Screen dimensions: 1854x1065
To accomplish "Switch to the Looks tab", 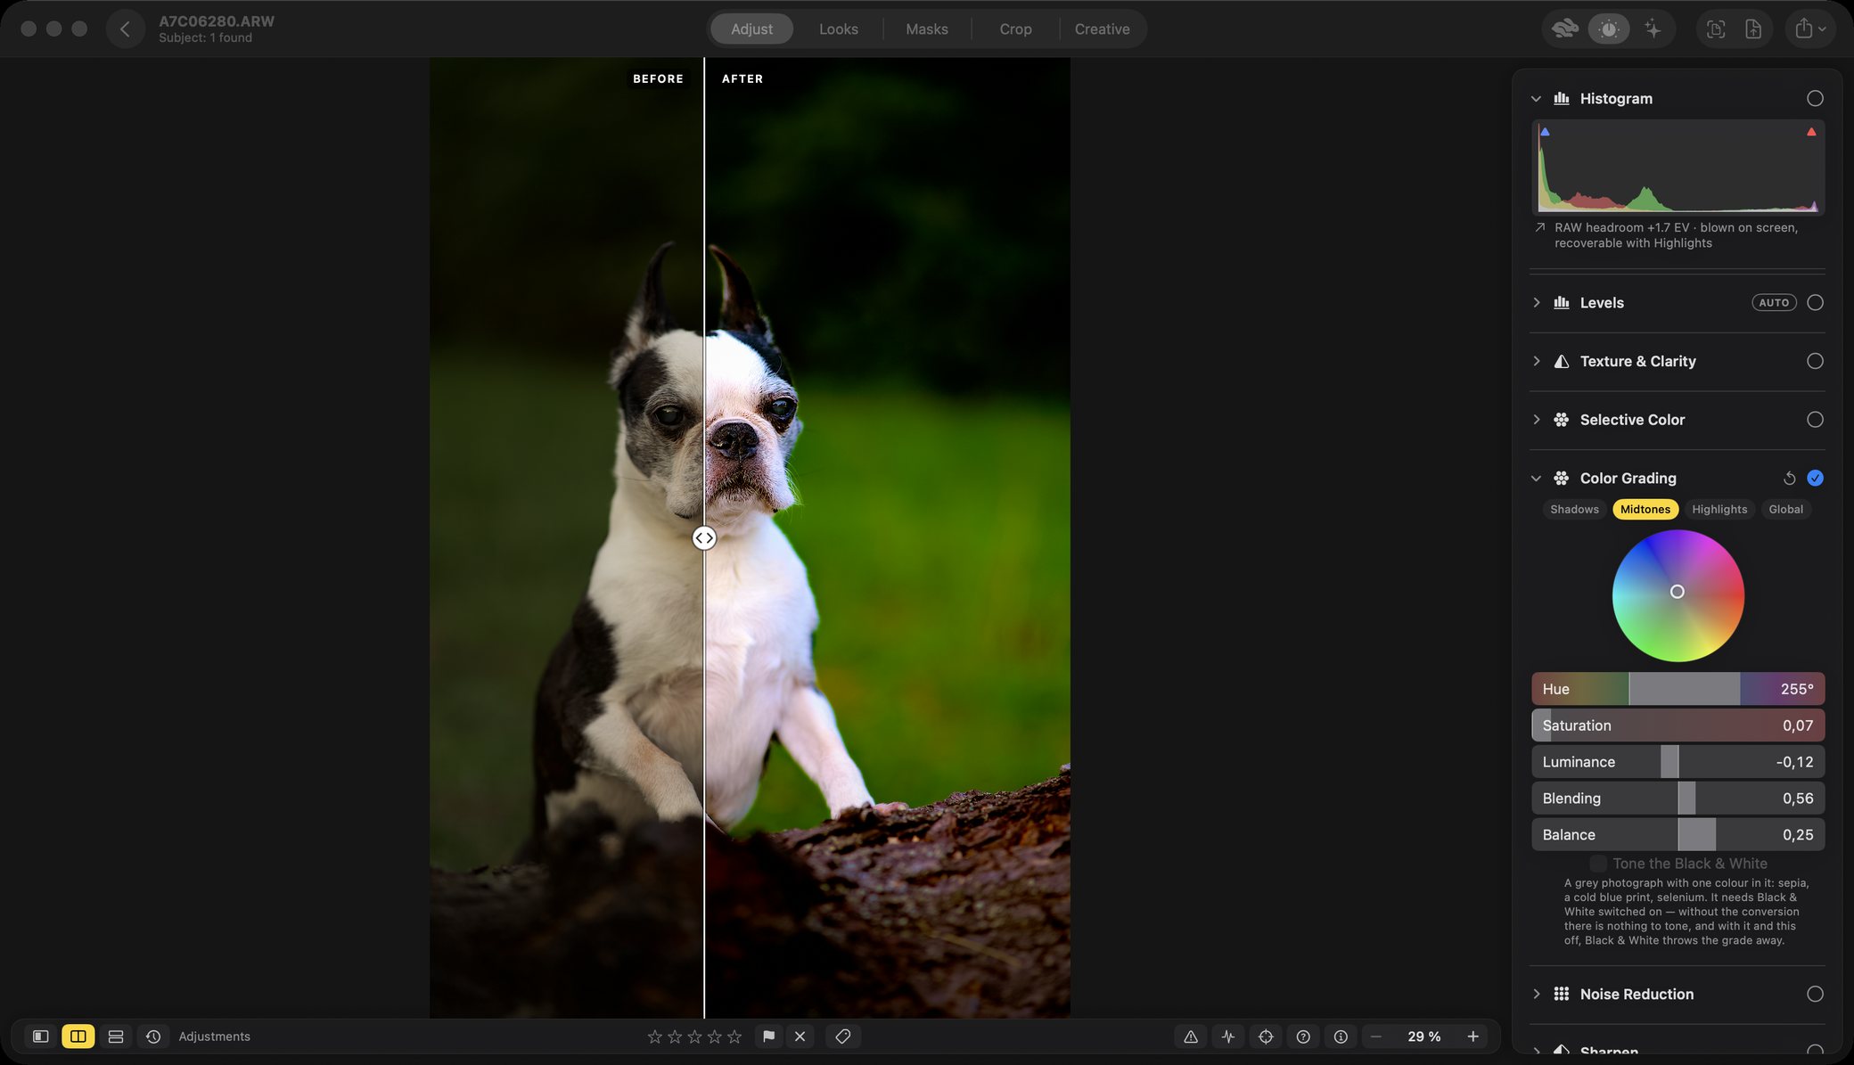I will click(839, 29).
